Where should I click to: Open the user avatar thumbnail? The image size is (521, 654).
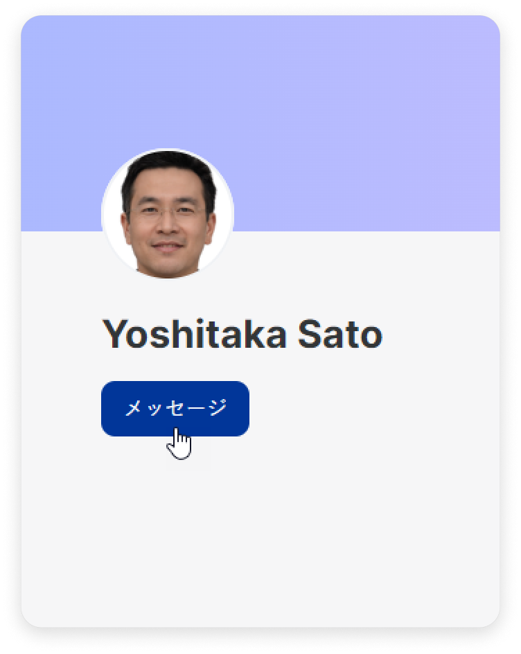pyautogui.click(x=168, y=214)
